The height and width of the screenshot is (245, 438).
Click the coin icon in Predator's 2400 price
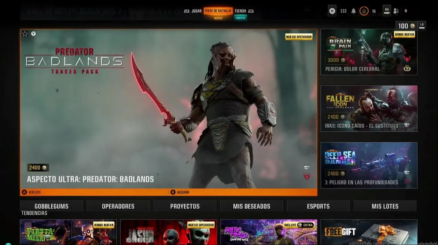tap(45, 167)
